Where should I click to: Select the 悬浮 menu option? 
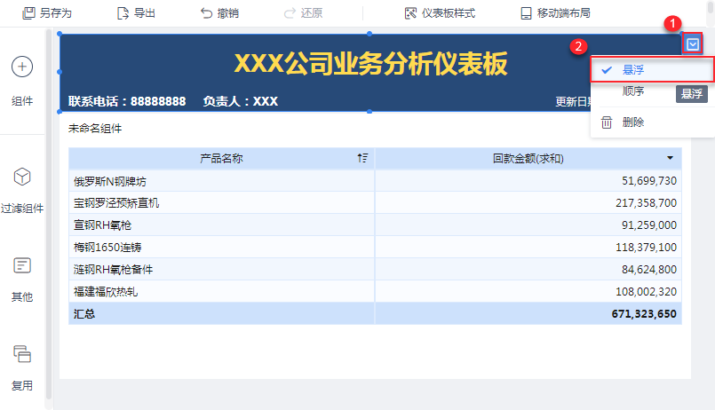pyautogui.click(x=652, y=70)
